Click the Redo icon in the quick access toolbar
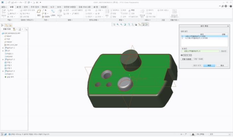 click(x=21, y=3)
